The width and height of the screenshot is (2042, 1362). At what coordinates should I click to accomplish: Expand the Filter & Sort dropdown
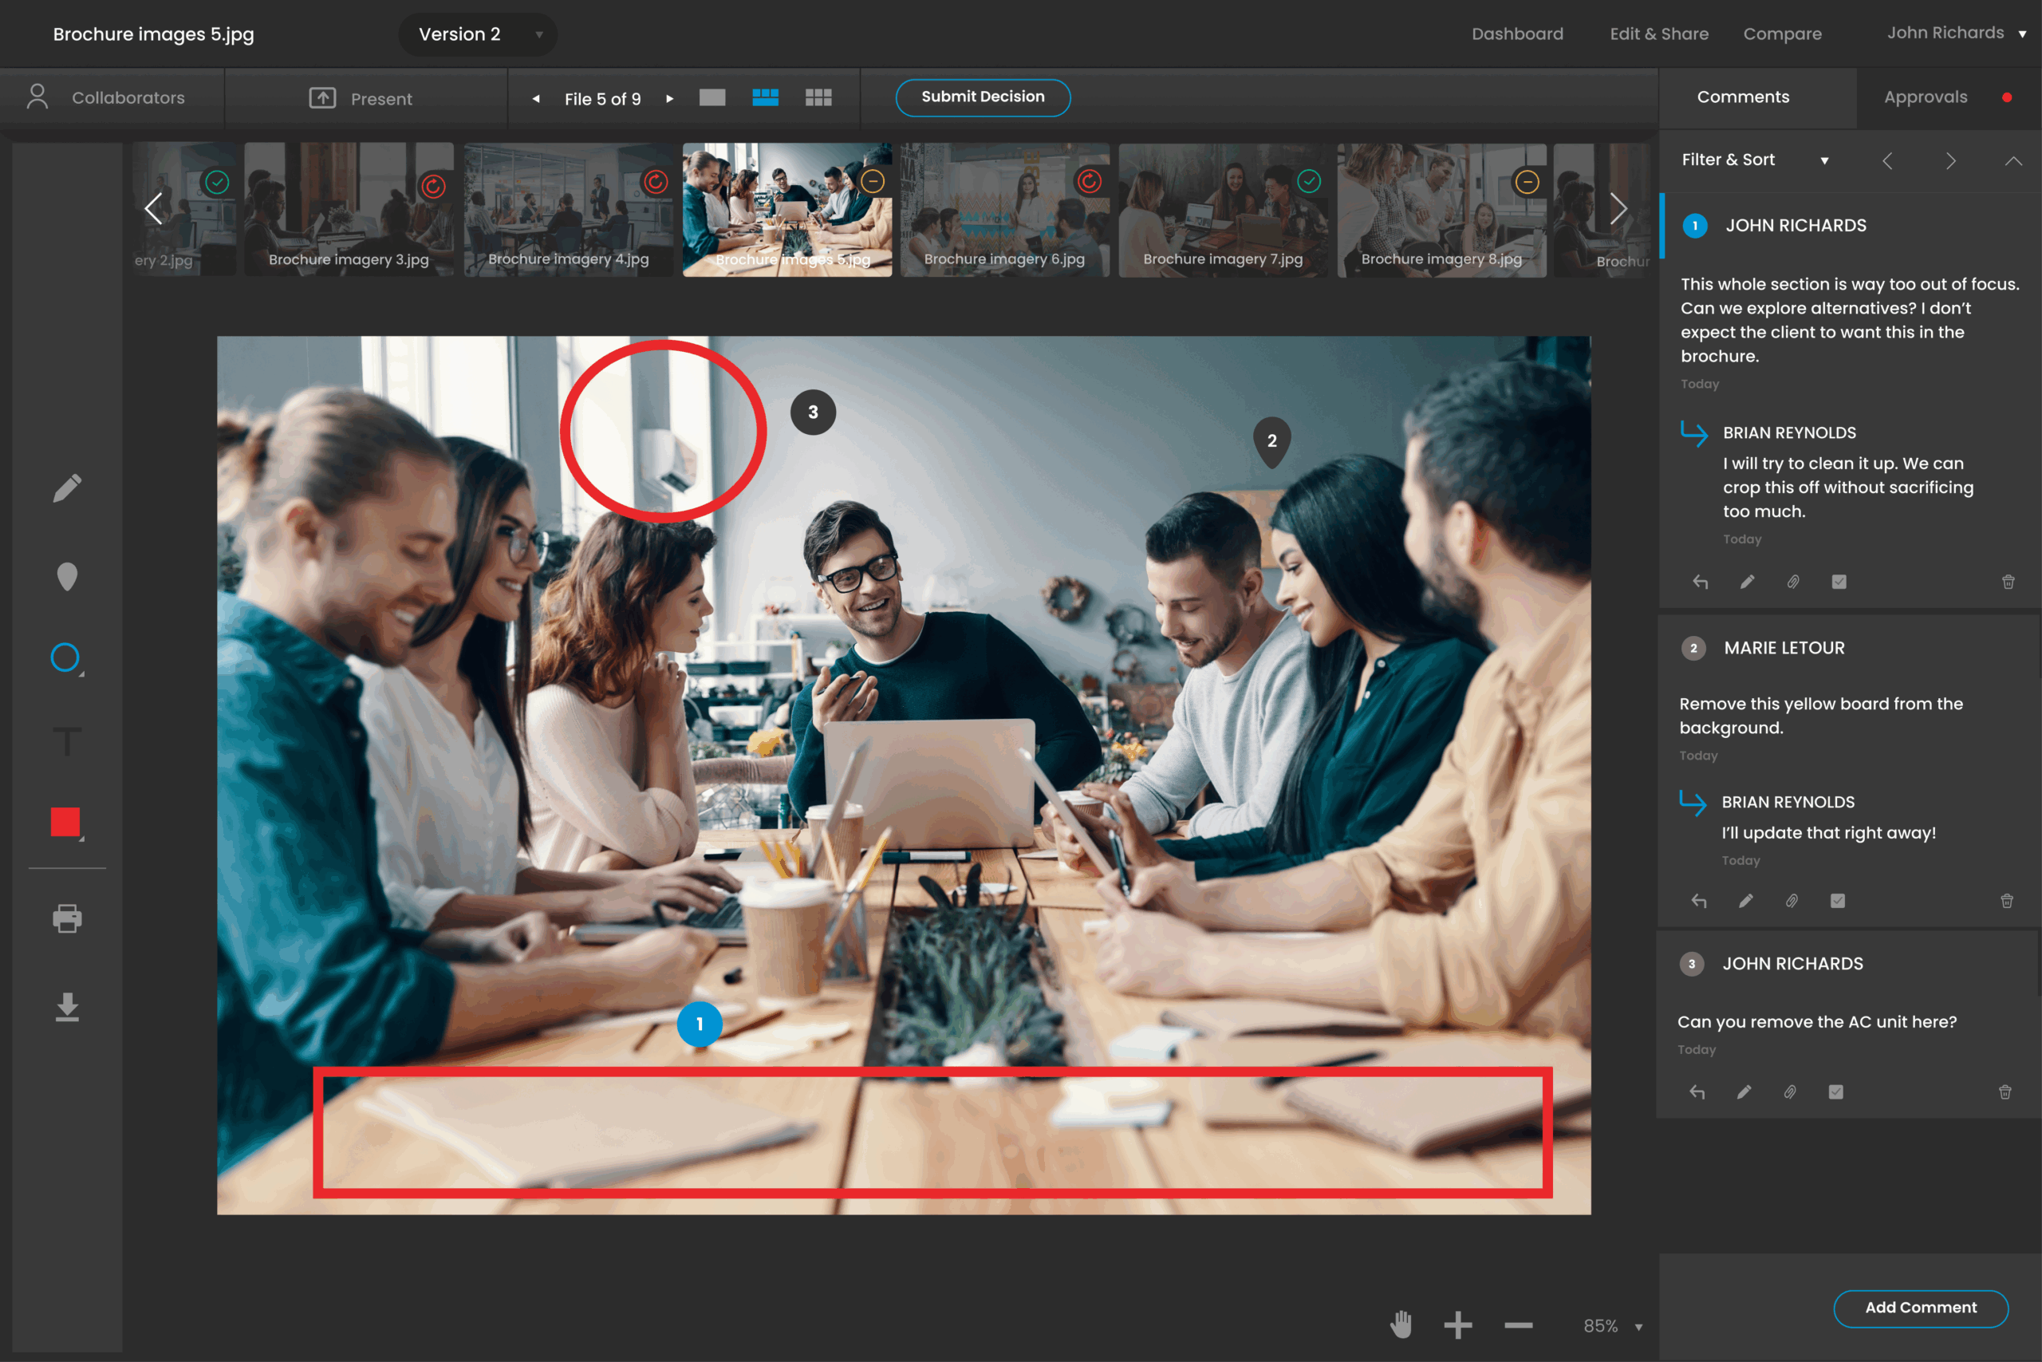1754,160
